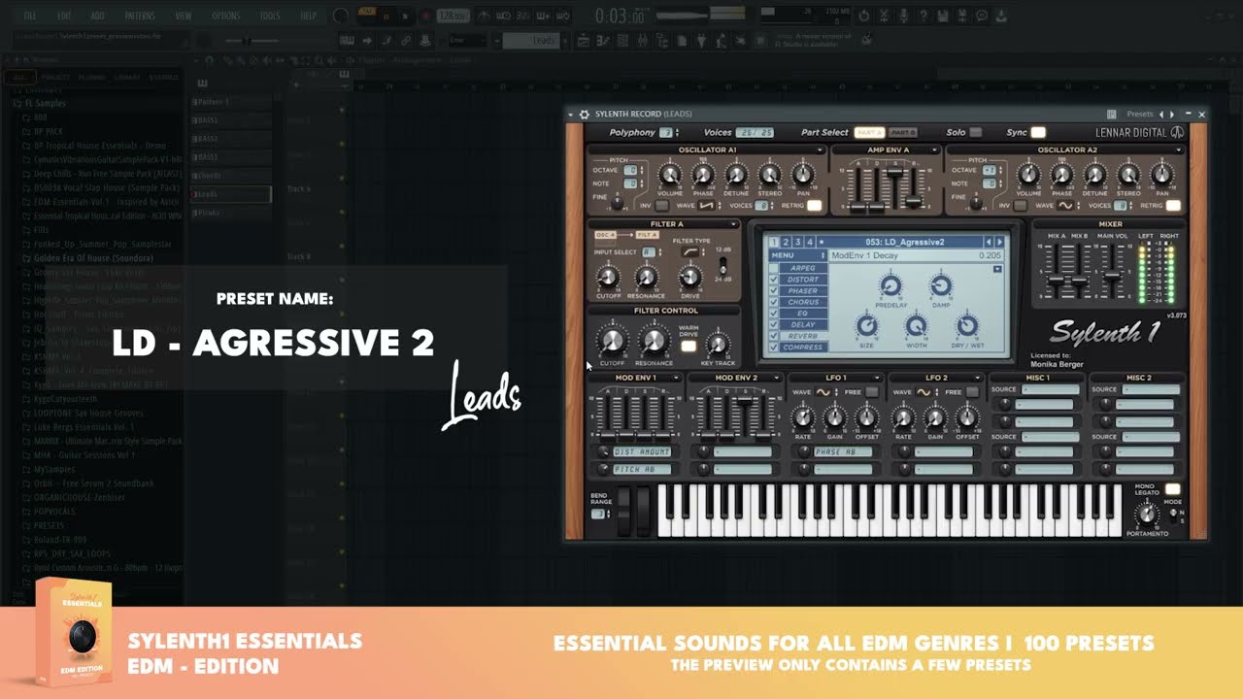Viewport: 1243px width, 699px height.
Task: Expand the Oscillator A2 dropdown arrow
Action: pos(1179,150)
